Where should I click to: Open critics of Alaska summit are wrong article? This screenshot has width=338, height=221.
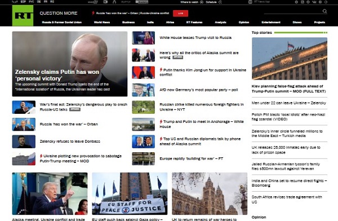[199, 55]
